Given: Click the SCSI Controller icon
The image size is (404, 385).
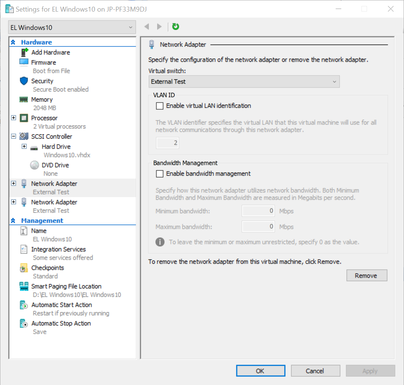Looking at the screenshot, I should (x=24, y=136).
